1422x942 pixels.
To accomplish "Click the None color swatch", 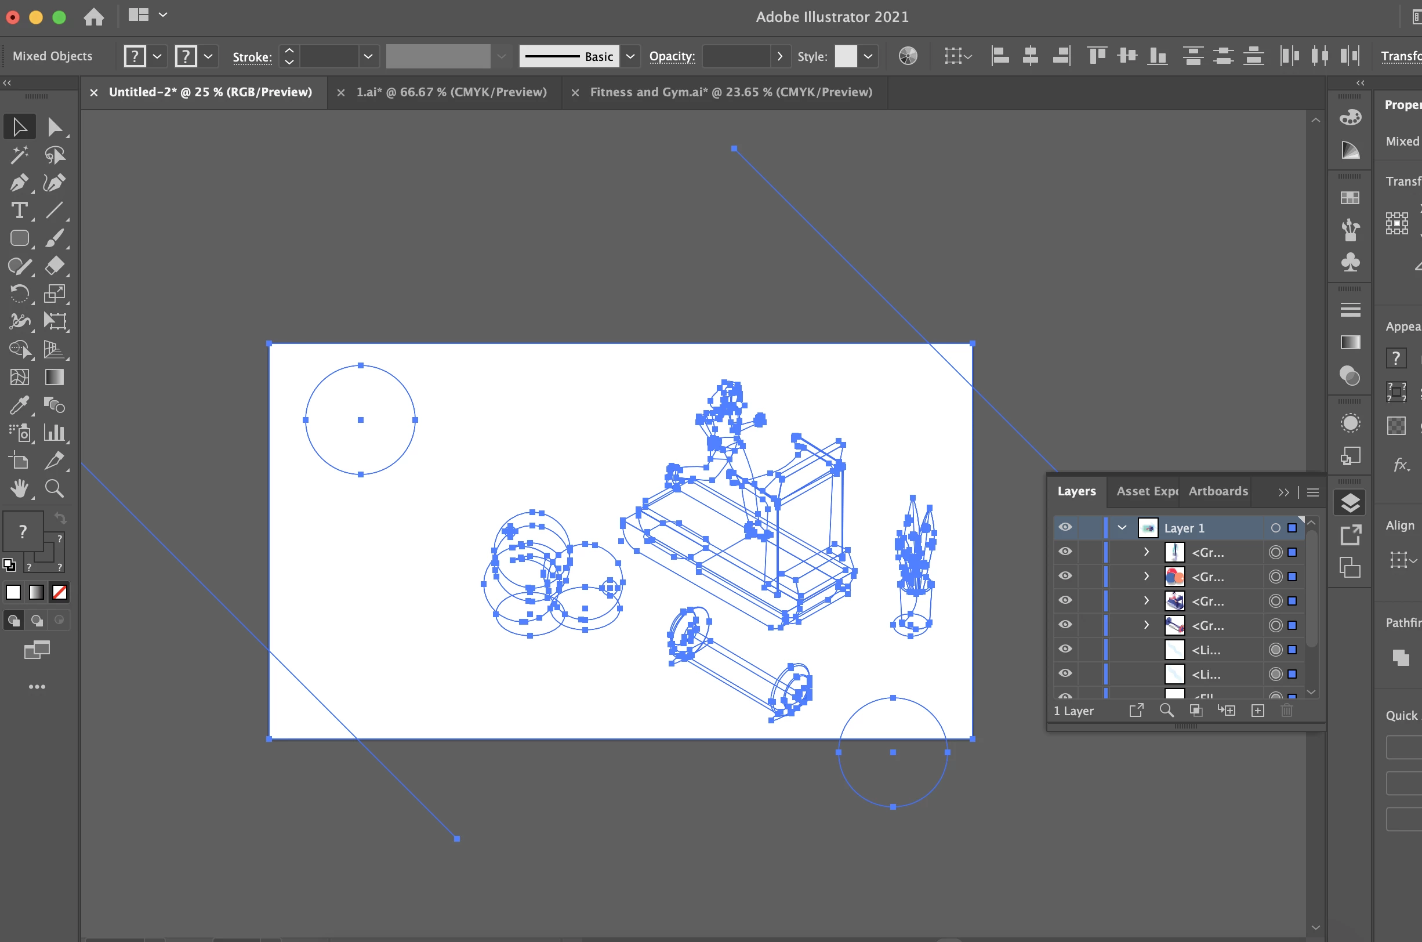I will 60,592.
